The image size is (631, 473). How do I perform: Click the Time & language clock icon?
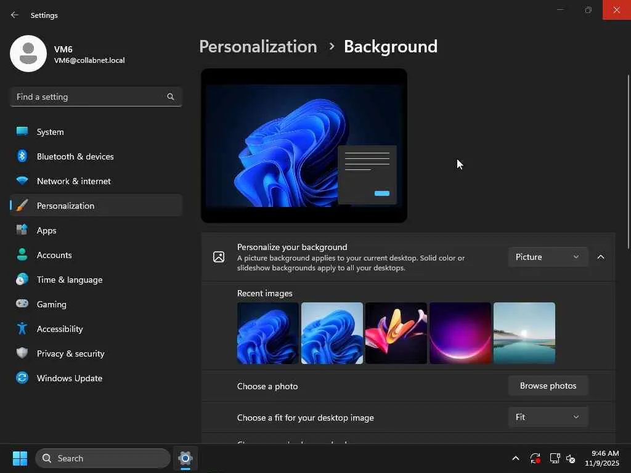pyautogui.click(x=22, y=279)
